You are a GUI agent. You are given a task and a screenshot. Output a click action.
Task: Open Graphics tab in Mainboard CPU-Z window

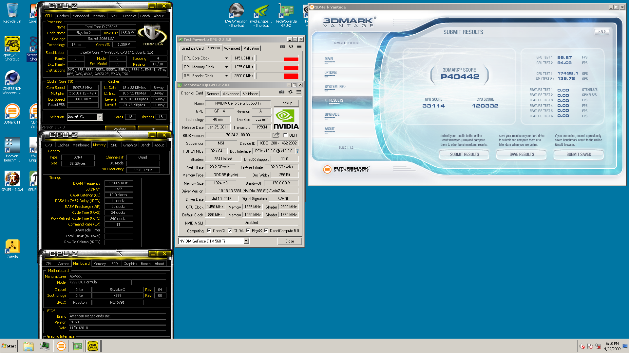pos(130,264)
